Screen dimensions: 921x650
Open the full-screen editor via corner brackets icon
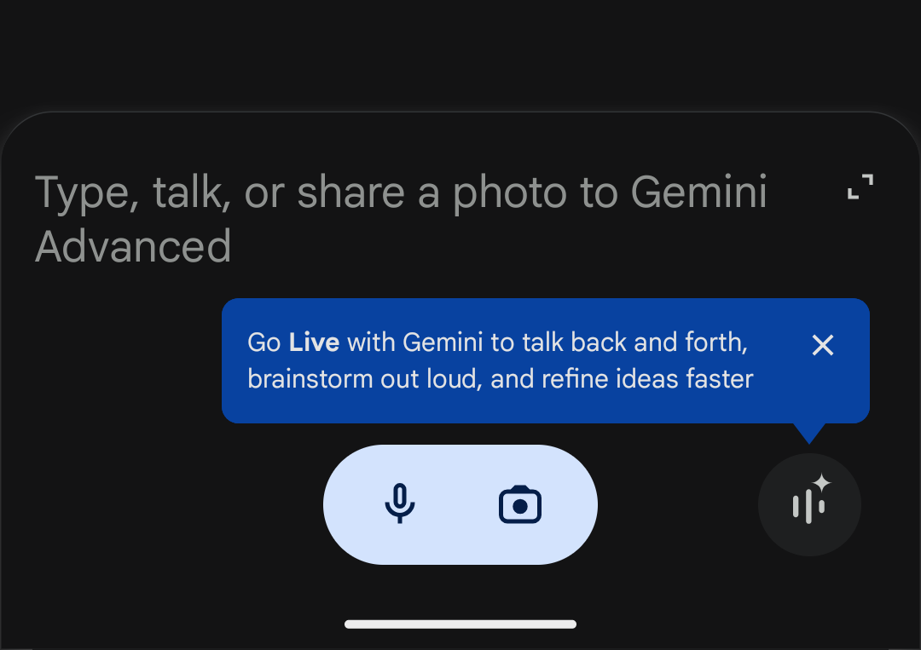pos(860,187)
